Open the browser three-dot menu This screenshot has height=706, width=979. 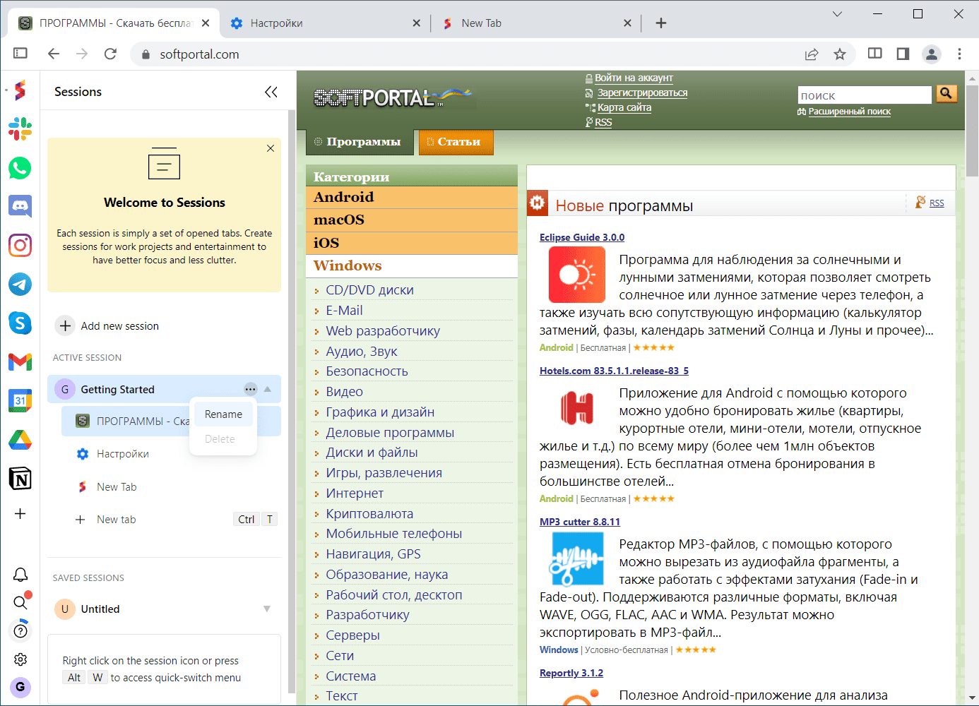click(959, 54)
